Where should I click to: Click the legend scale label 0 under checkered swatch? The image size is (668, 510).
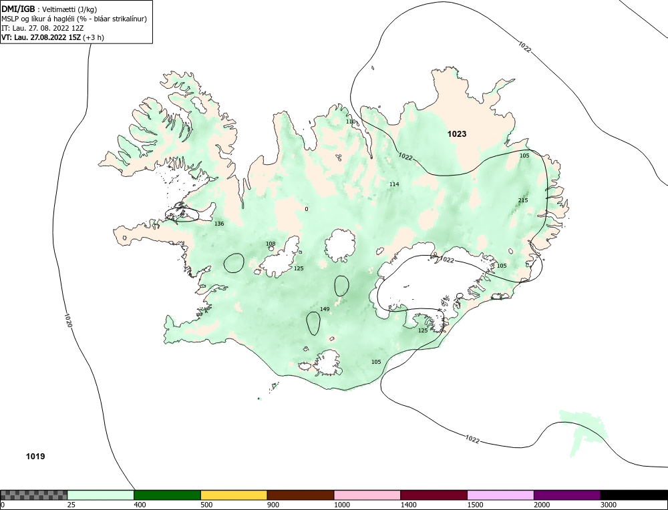[3, 505]
